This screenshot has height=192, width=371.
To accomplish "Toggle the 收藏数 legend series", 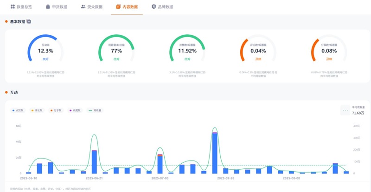I will click(x=75, y=110).
